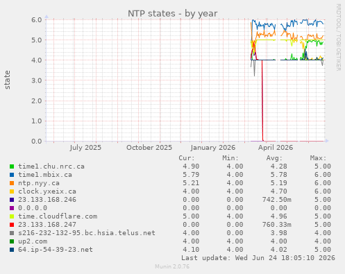Image resolution: width=345 pixels, height=274 pixels.
Task: Click the current value 4.10 for 64.ip-54-39-23.net
Action: (x=191, y=250)
